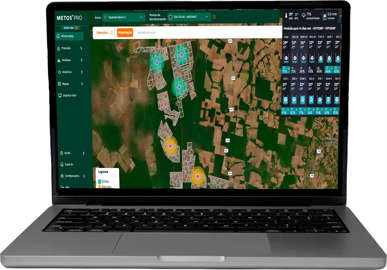The width and height of the screenshot is (387, 270).
Task: Click the rain gauge icon under DOM 29
Action: coord(303,58)
